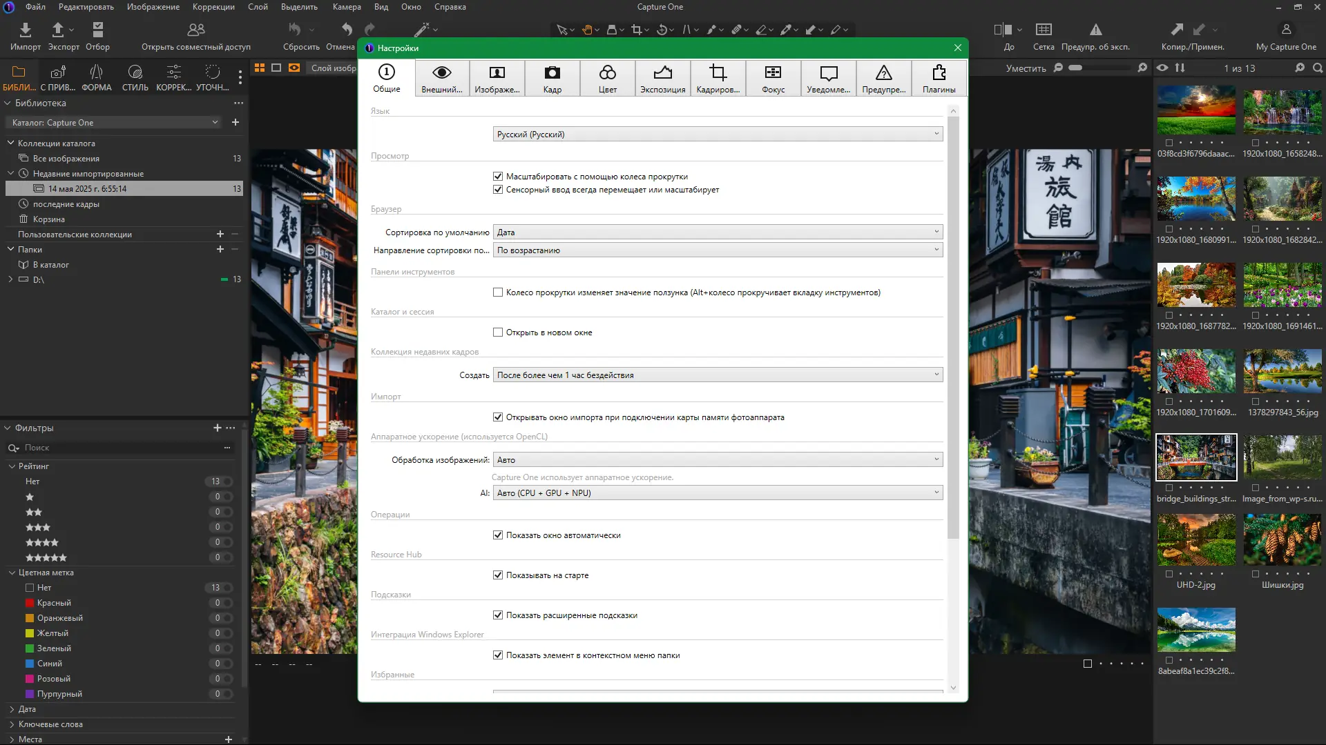The image size is (1326, 745).
Task: Select the pan hand cursor tool
Action: click(x=587, y=30)
